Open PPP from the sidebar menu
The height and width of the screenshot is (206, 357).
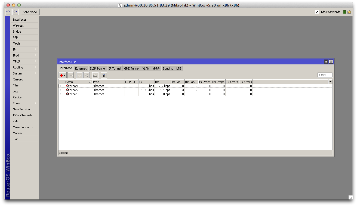24,38
